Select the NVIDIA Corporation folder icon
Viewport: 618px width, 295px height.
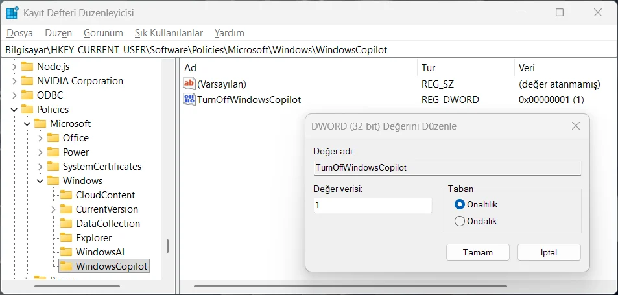27,81
